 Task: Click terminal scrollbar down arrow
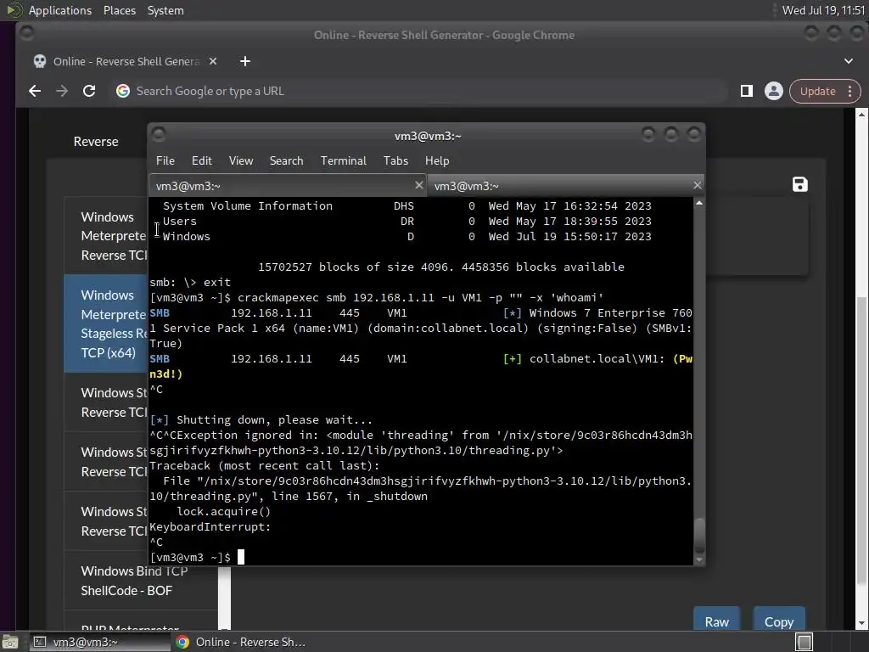click(x=699, y=560)
